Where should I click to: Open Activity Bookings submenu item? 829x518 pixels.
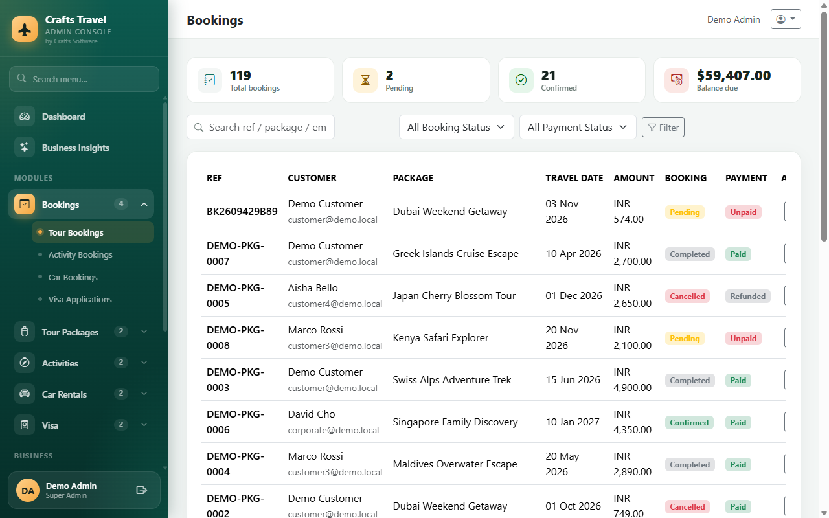click(x=93, y=255)
